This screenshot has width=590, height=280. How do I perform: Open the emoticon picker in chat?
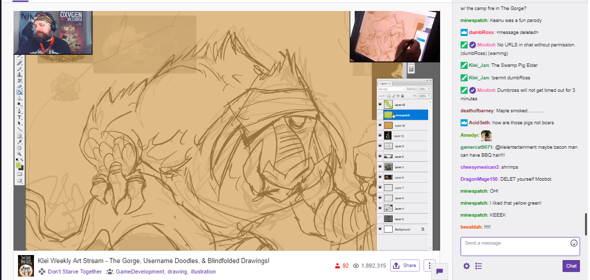click(574, 243)
